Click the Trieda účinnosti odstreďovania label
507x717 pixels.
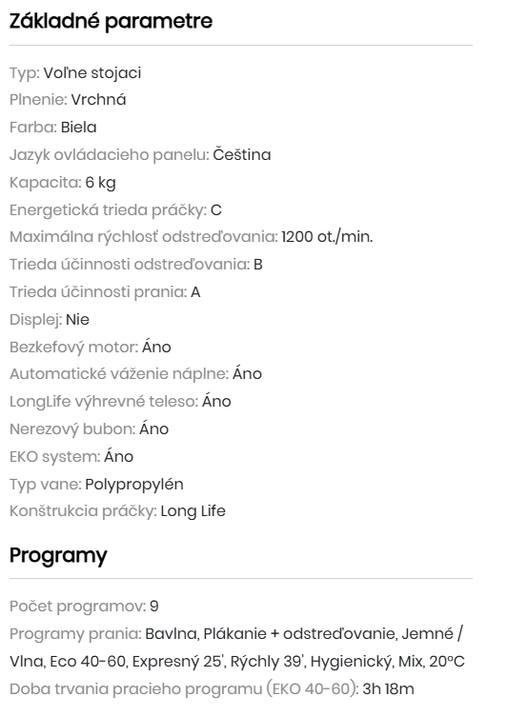130,265
